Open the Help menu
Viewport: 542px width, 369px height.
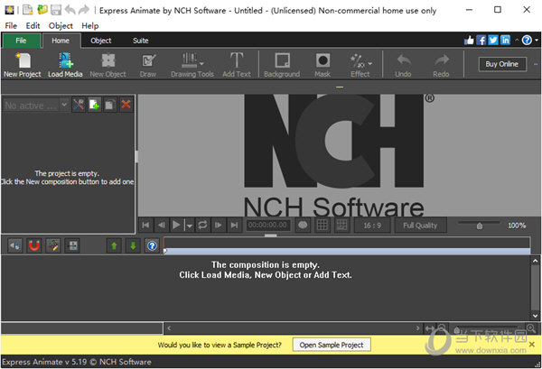(x=89, y=26)
